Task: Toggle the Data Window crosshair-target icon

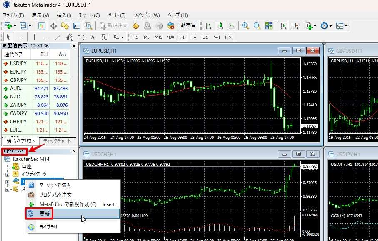Action: point(53,26)
